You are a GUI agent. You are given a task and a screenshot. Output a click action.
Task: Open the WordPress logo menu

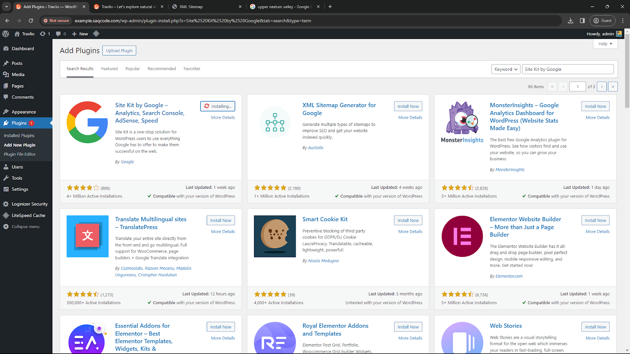coord(6,34)
